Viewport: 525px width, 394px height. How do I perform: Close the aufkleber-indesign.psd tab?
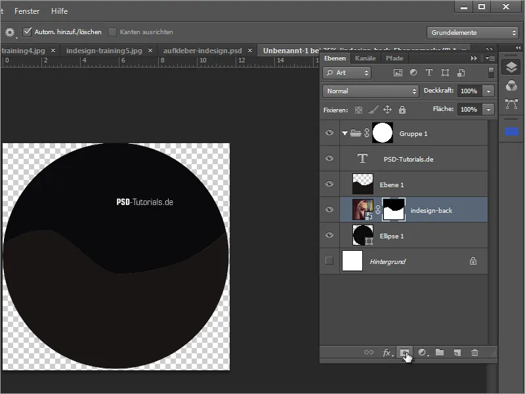250,51
